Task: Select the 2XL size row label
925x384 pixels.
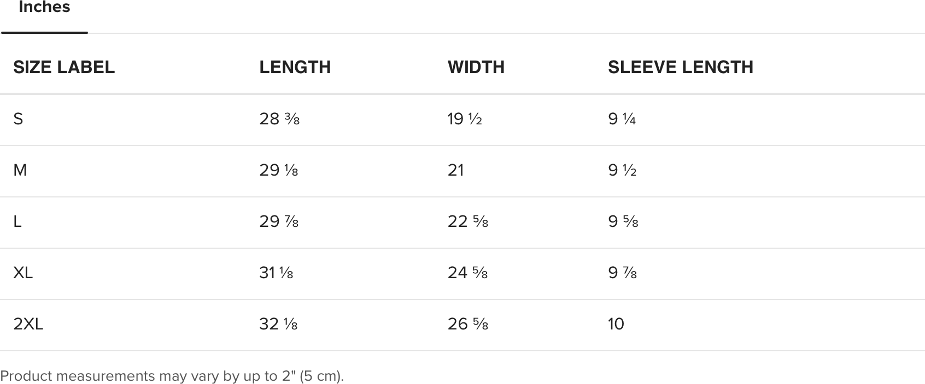Action: pos(28,324)
